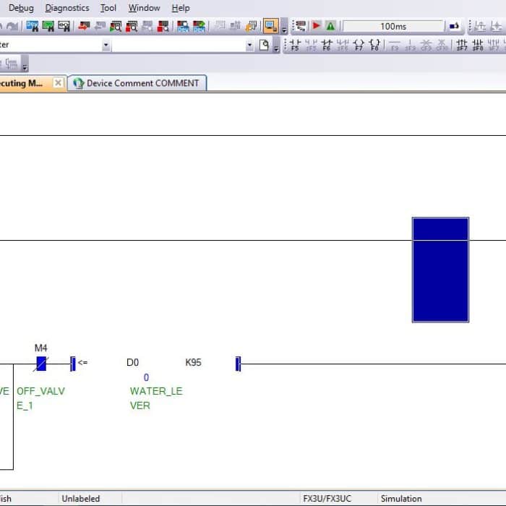Toggle the highlighted Start/Stop Simulation icon

(271, 26)
